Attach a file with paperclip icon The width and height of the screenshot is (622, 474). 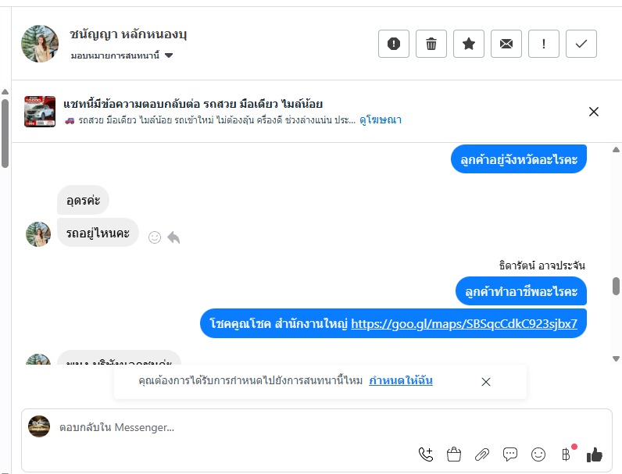pyautogui.click(x=482, y=454)
